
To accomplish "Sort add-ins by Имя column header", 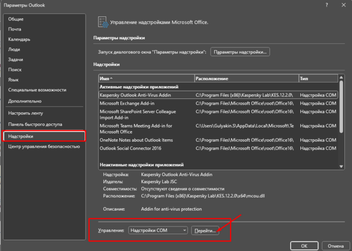I will click(x=146, y=78).
